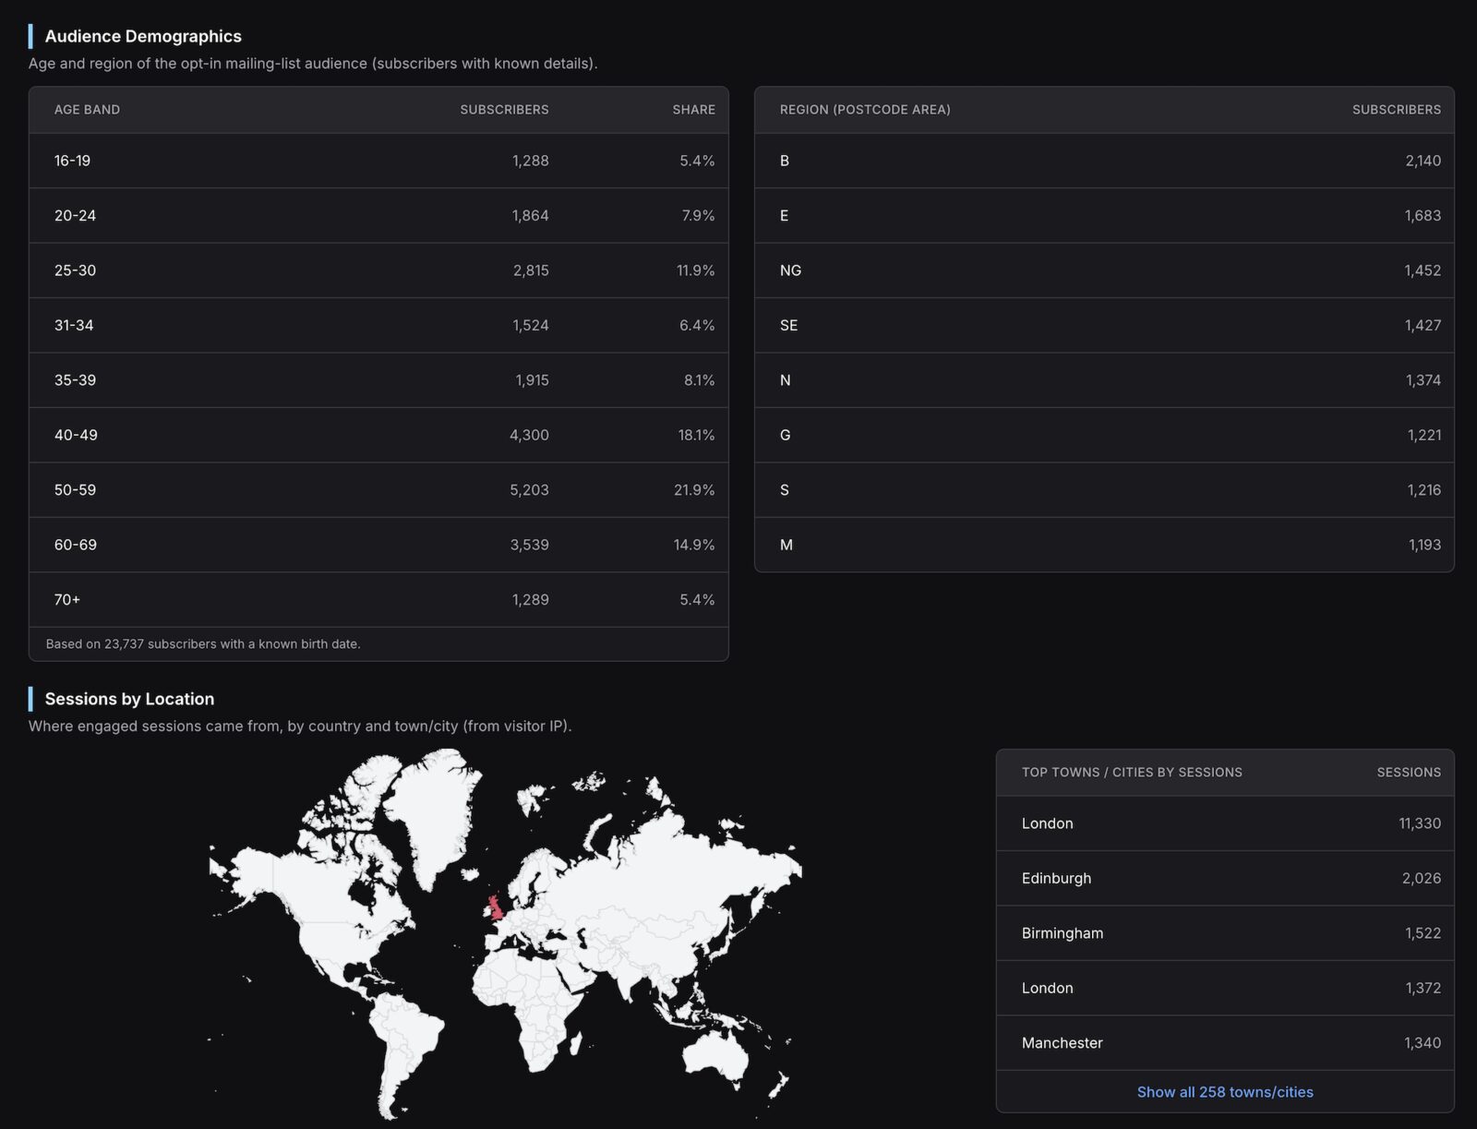This screenshot has height=1129, width=1477.
Task: Click subscriber count 1,288 for ages 16-19
Action: (x=530, y=161)
